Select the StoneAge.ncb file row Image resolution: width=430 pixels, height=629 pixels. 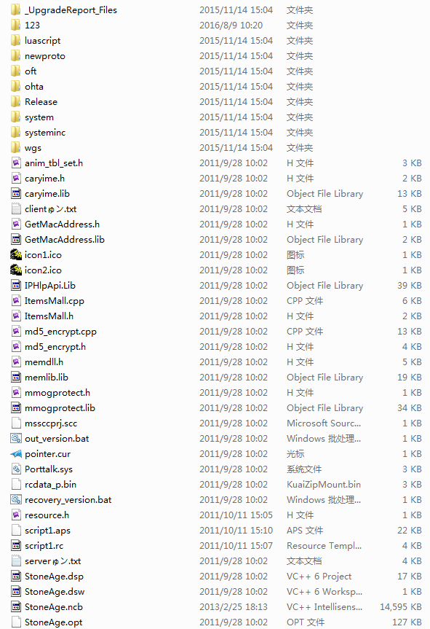(216, 607)
